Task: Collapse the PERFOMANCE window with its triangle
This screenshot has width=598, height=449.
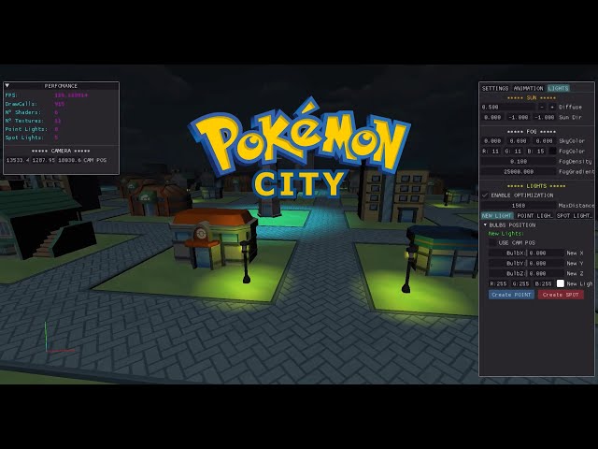Action: [7, 86]
